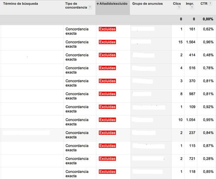
Task: Click sort arrow before Añadido/excluido header
Action: (x=97, y=4)
